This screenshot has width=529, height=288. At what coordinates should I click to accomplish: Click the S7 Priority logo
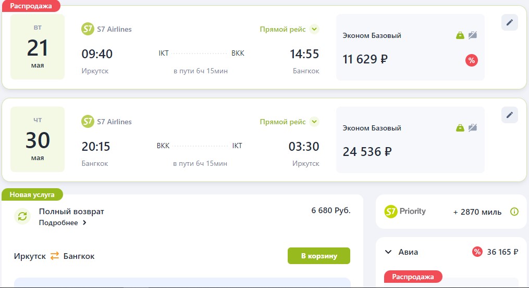point(405,212)
